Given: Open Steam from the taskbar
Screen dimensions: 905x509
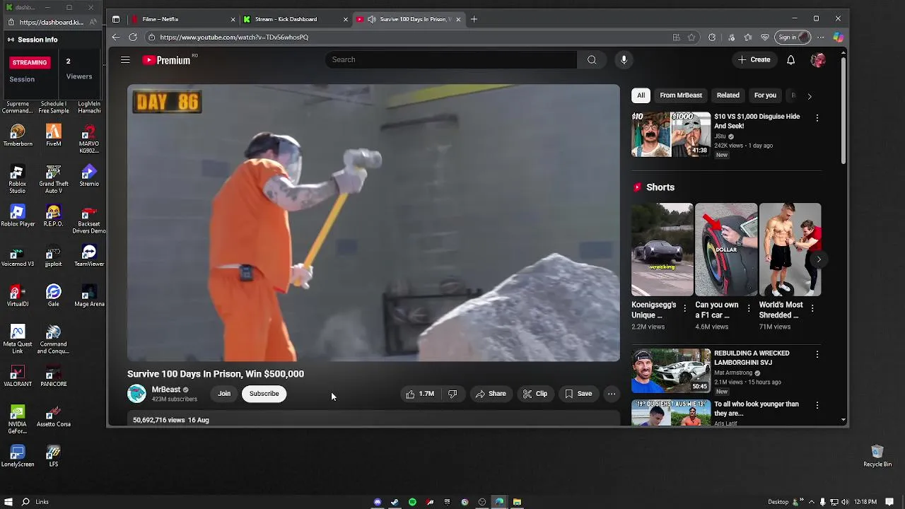Looking at the screenshot, I should (x=395, y=502).
